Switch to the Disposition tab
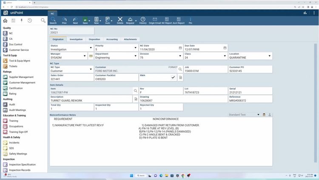The width and height of the screenshot is (319, 180). (94, 39)
